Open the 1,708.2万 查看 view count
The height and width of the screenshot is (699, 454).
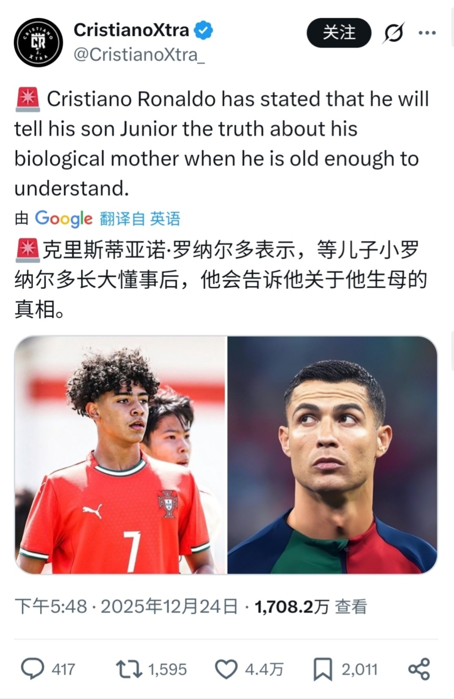[311, 607]
